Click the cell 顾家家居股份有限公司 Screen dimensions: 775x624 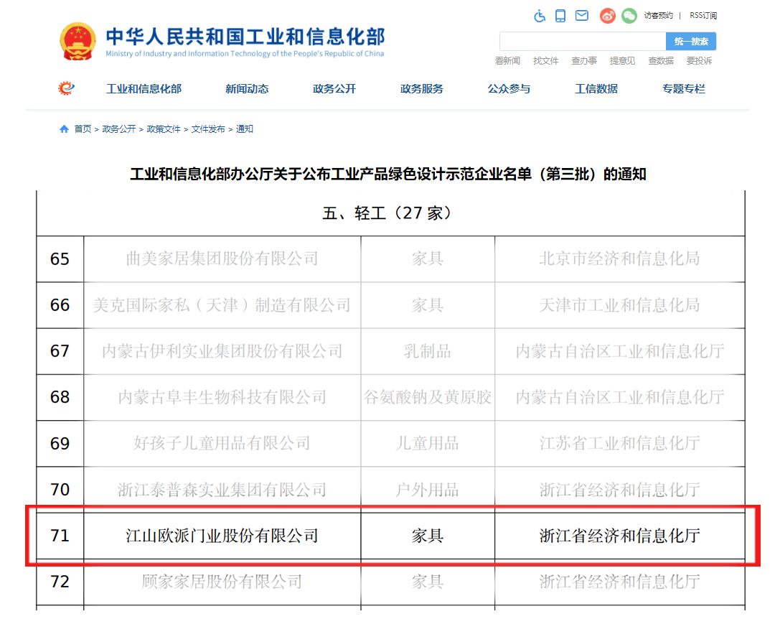[222, 582]
